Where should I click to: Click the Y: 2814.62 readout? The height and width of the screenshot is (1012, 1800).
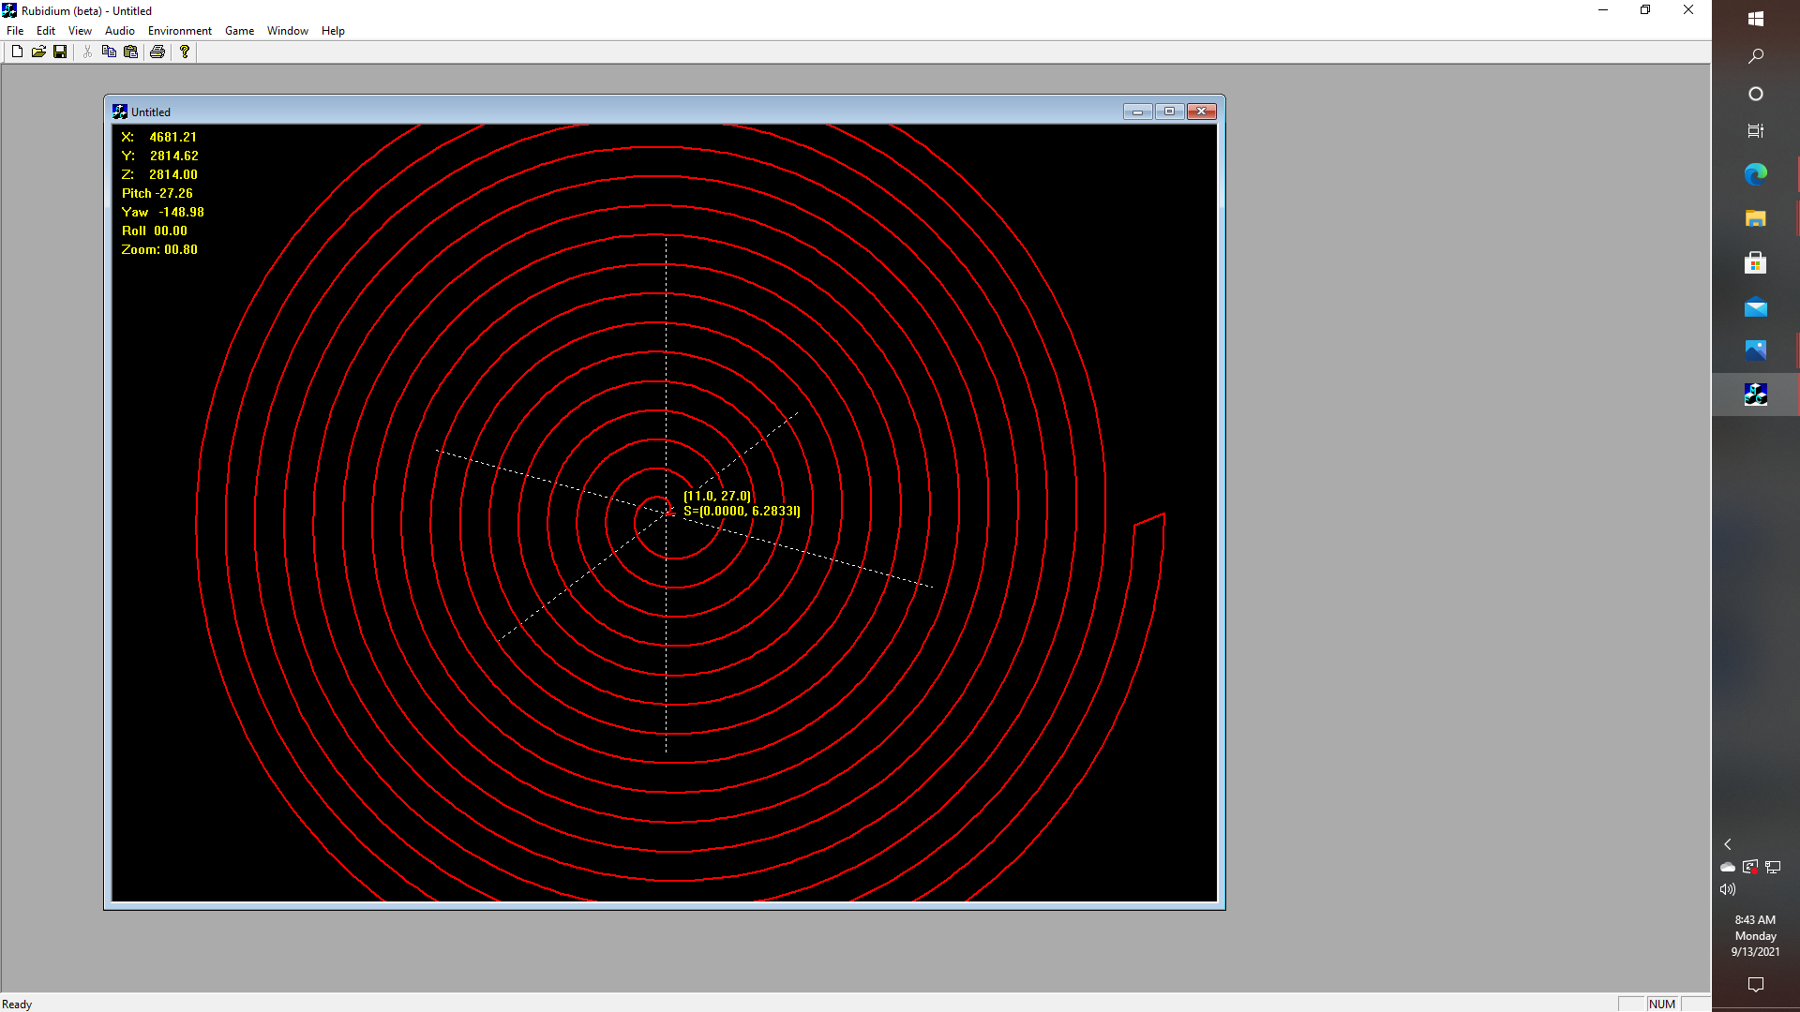click(x=159, y=156)
